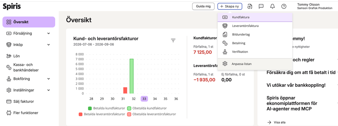
Task: Open the chart filter icon
Action: click(173, 40)
